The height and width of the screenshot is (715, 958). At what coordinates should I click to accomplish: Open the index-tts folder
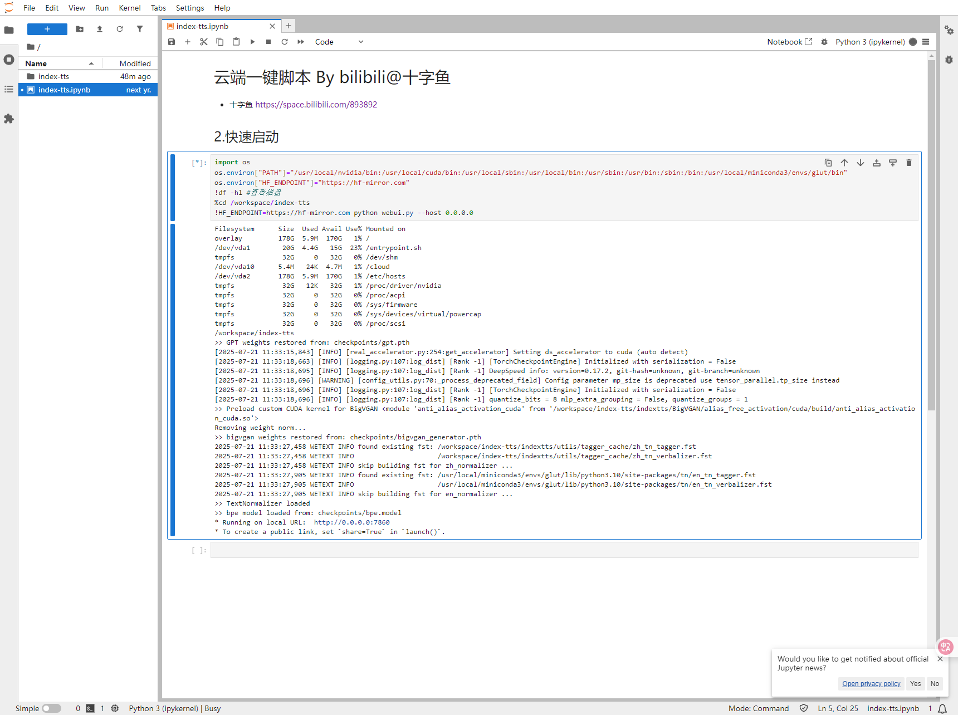click(88, 76)
